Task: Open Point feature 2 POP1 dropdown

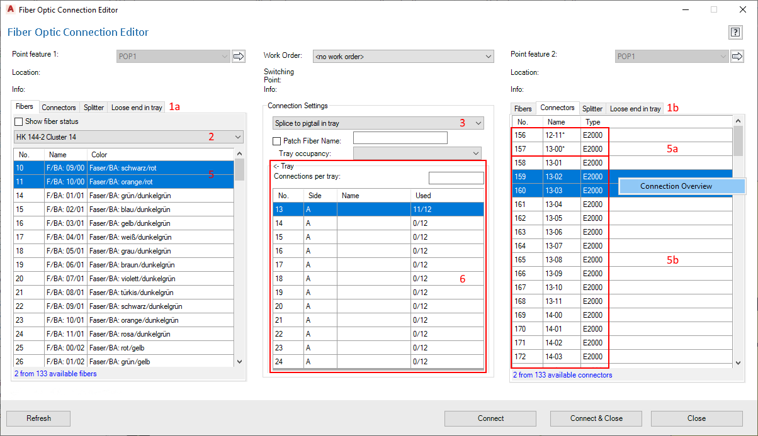Action: [x=672, y=57]
